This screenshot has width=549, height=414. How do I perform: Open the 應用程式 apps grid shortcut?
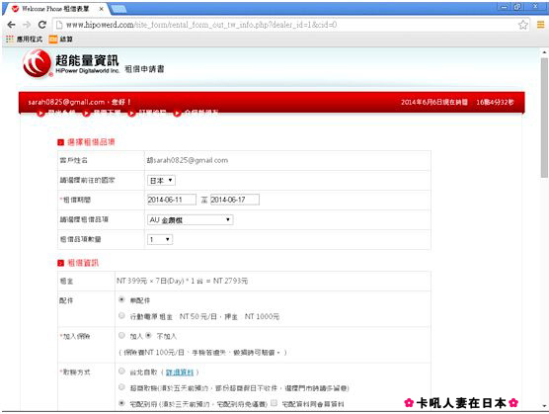tap(25, 39)
